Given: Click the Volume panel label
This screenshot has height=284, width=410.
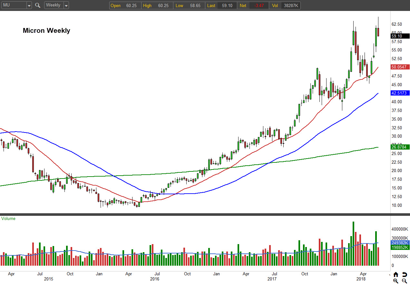Looking at the screenshot, I should [x=8, y=218].
